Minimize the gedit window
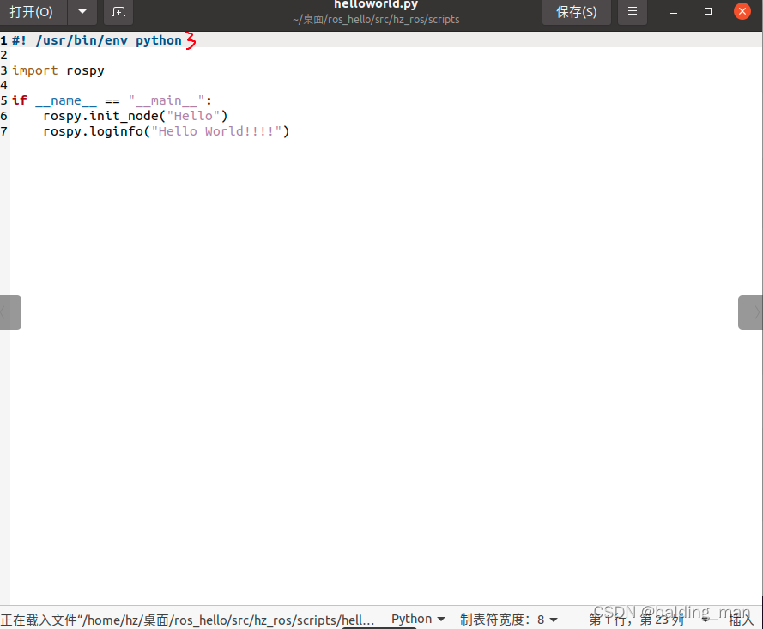 click(674, 12)
